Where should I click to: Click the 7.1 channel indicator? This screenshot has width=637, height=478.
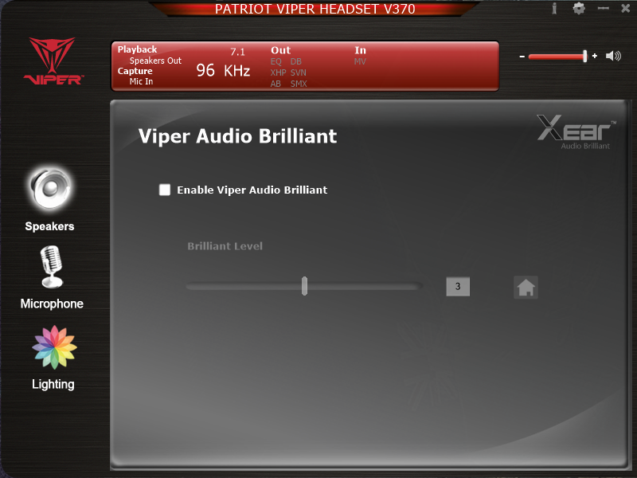[237, 52]
